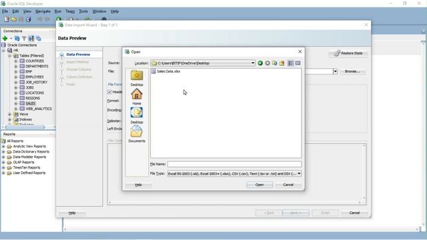Select the SALES table in the tree
Image resolution: width=427 pixels, height=240 pixels.
(31, 103)
